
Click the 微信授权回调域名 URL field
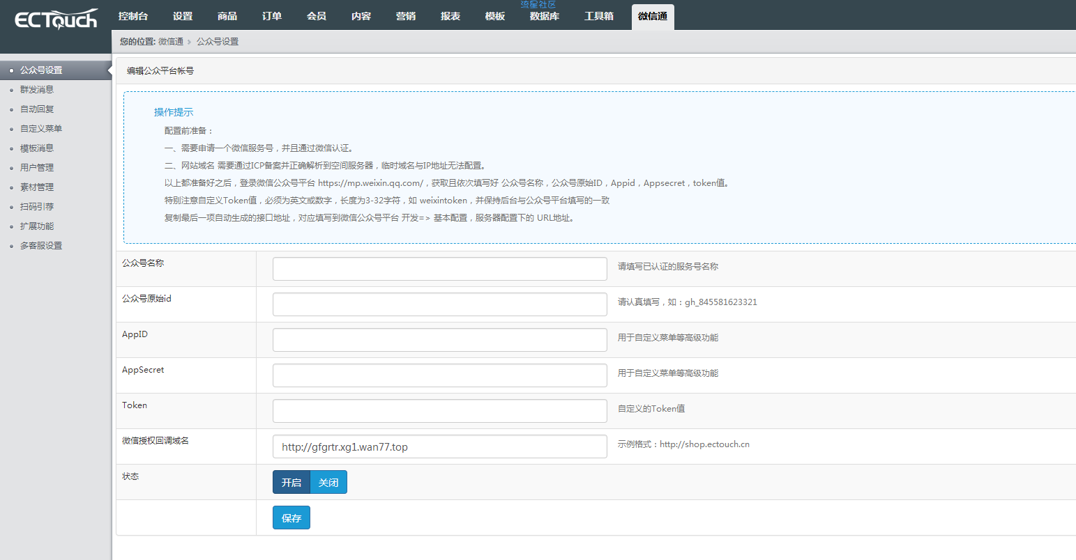[440, 446]
